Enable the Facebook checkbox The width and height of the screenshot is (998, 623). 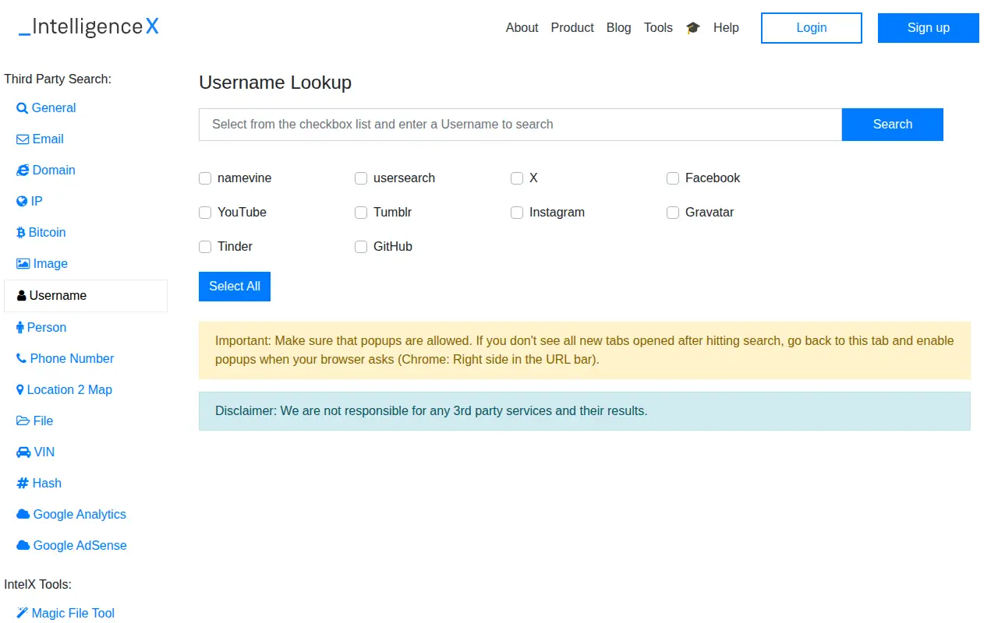[673, 178]
